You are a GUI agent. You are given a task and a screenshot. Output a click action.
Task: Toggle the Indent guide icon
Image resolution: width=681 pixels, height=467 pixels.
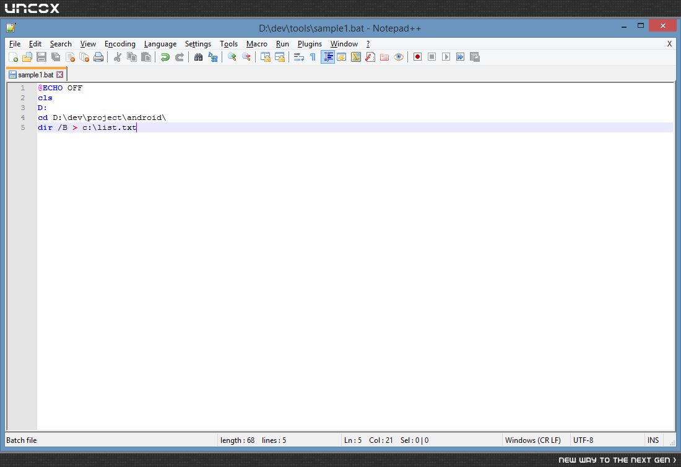(327, 57)
